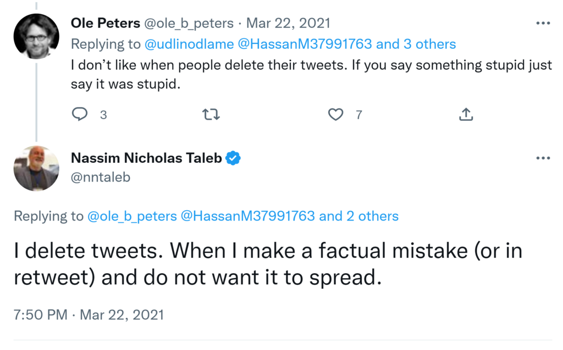Open Nassim Taleb's profile picture
Viewport: 563px width, 350px height.
point(36,169)
